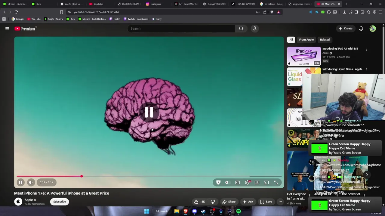
Task: Open a new browser tab
Action: click(x=346, y=4)
